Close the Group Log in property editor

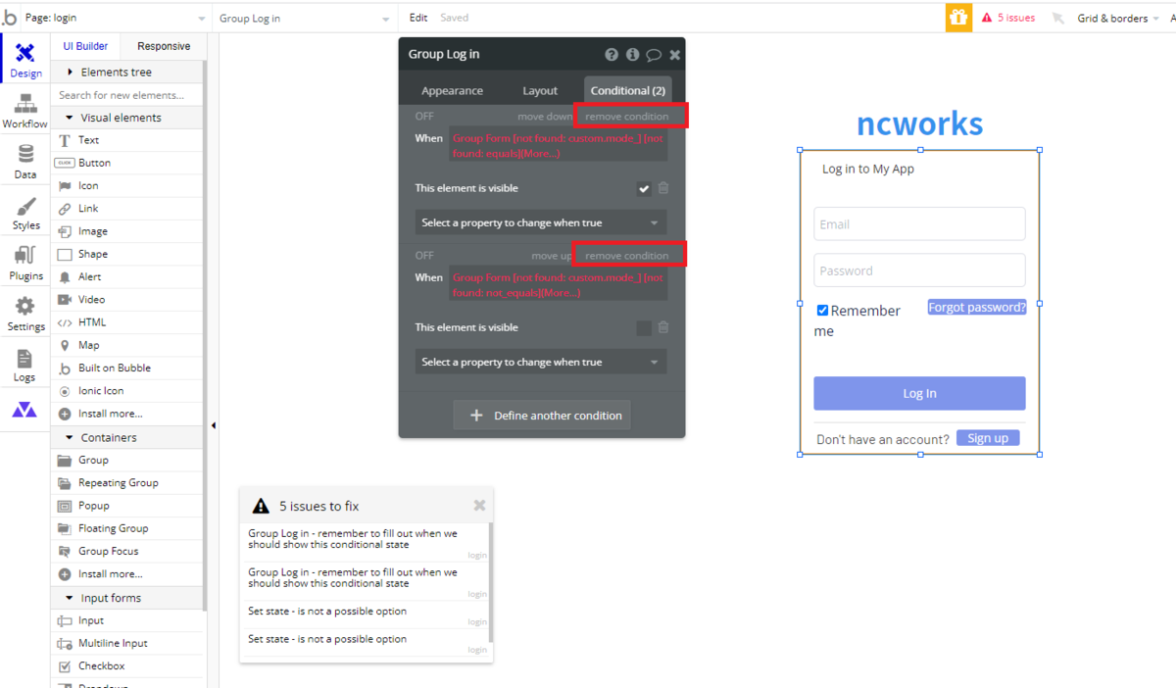[x=675, y=55]
